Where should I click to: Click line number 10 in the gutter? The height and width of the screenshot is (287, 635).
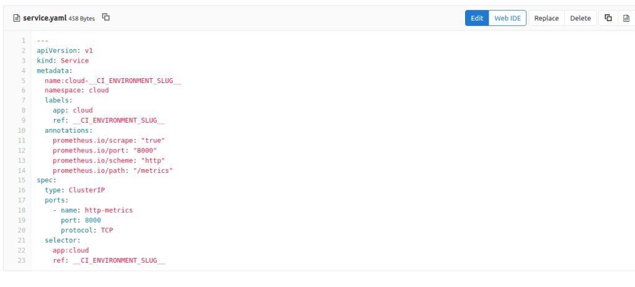(x=22, y=131)
